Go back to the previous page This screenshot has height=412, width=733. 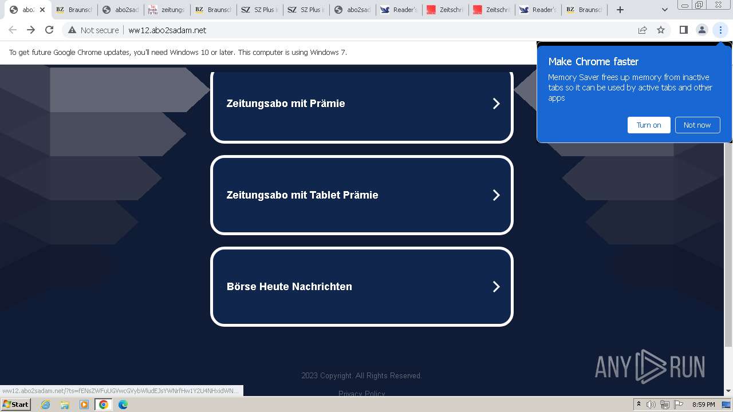pyautogui.click(x=13, y=30)
